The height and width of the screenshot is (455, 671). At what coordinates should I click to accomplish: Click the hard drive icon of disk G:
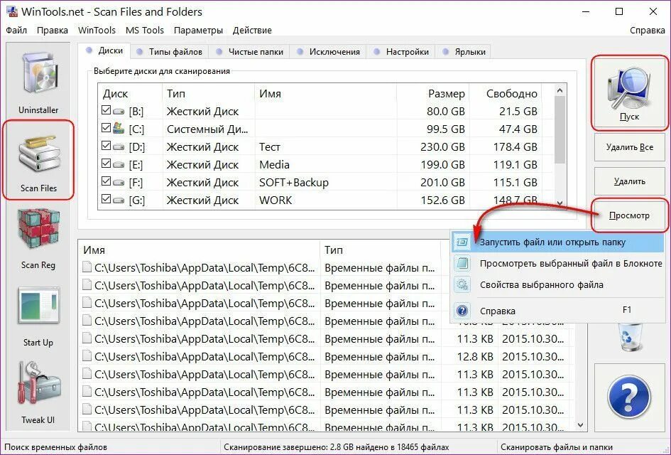[x=119, y=200]
